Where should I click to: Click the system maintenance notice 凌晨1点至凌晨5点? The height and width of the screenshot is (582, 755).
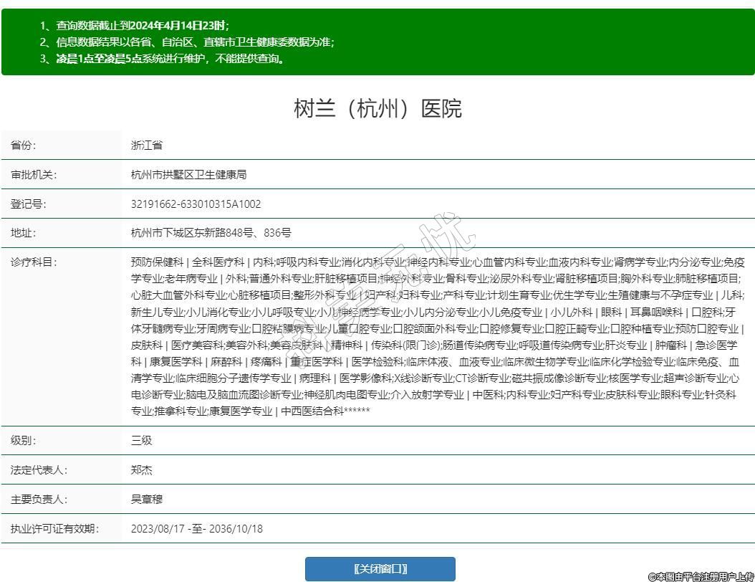click(x=162, y=58)
